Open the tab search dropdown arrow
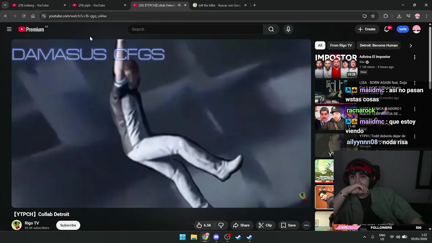This screenshot has width=432, height=243. click(x=5, y=5)
